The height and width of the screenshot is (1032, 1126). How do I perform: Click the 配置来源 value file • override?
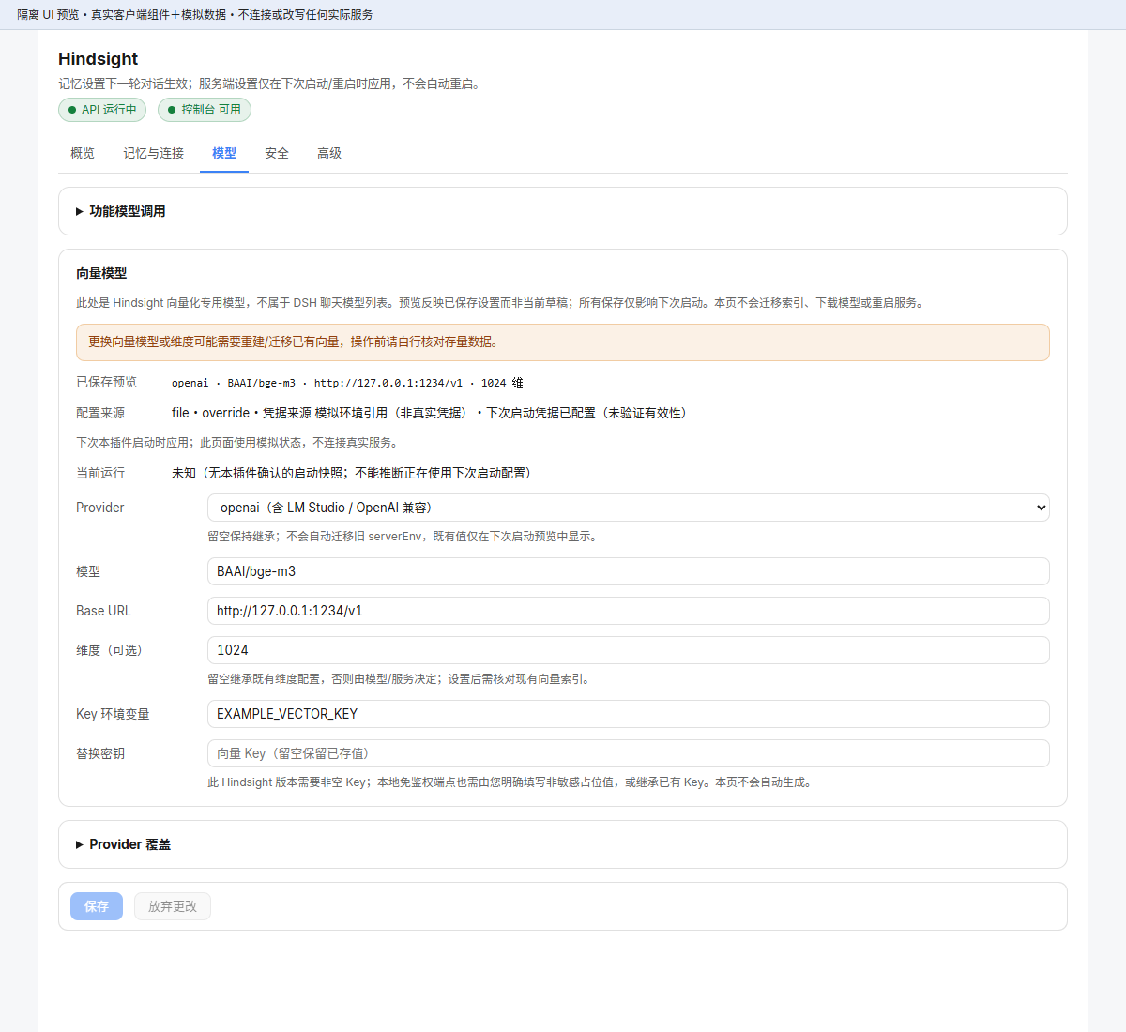point(432,413)
